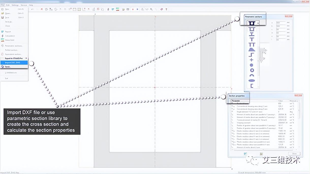The height and width of the screenshot is (174, 310).
Task: Choose Exit in the File menu
Action: [x=14, y=78]
